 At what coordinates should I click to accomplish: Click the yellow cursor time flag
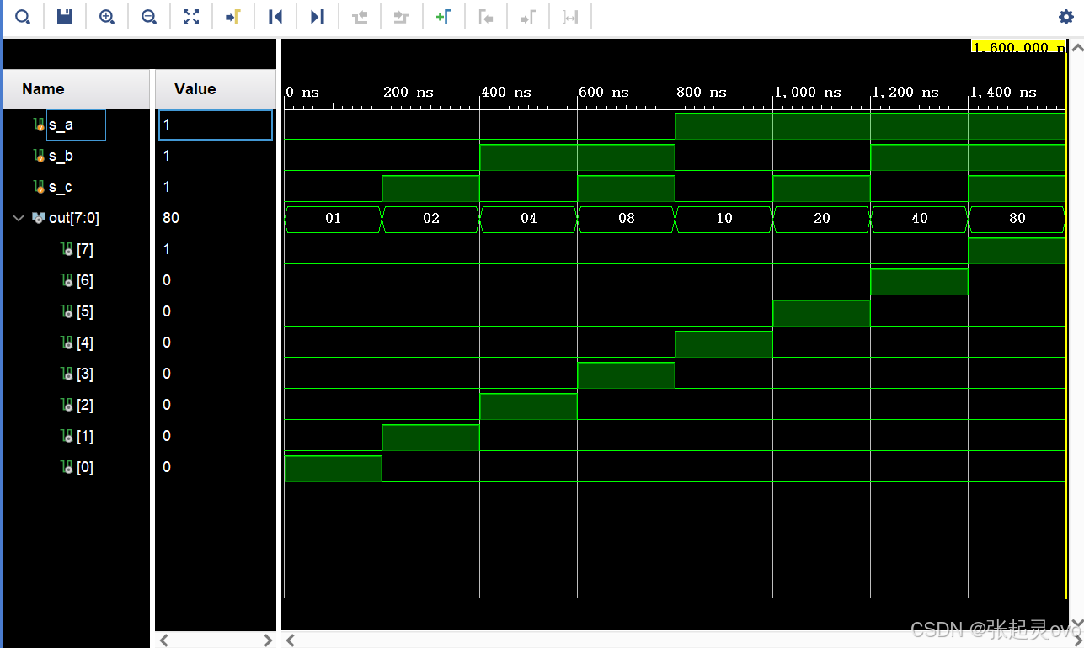(x=1018, y=47)
